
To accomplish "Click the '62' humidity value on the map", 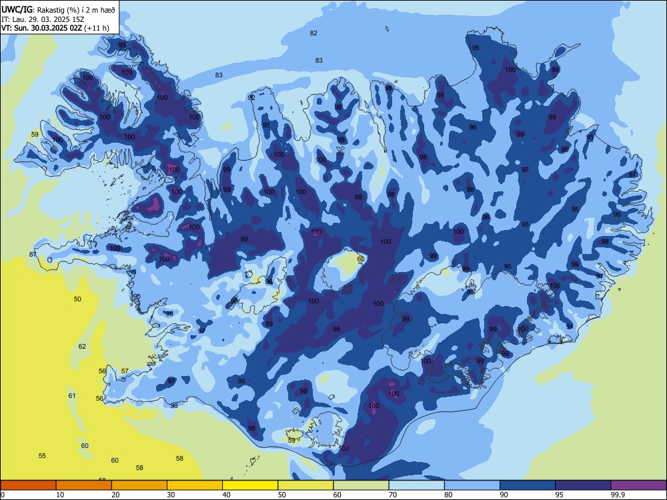I will click(x=82, y=346).
